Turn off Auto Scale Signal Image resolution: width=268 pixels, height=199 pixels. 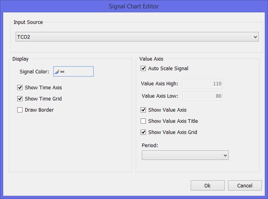point(143,69)
